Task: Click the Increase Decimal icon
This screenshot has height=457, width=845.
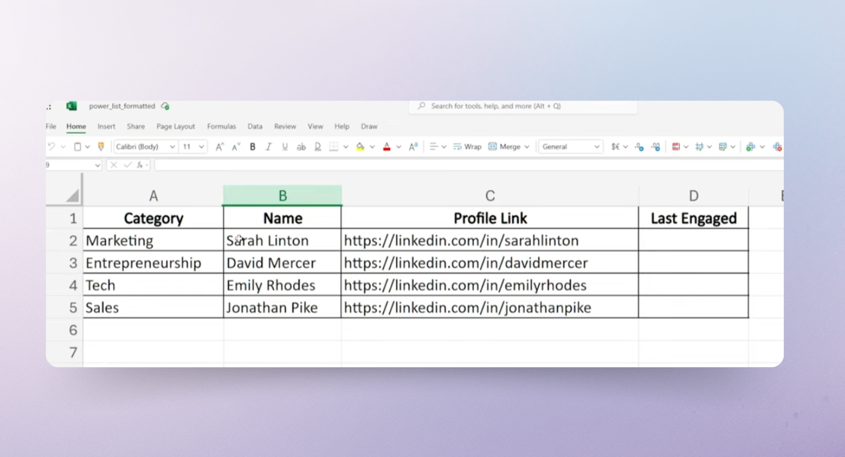Action: (639, 146)
